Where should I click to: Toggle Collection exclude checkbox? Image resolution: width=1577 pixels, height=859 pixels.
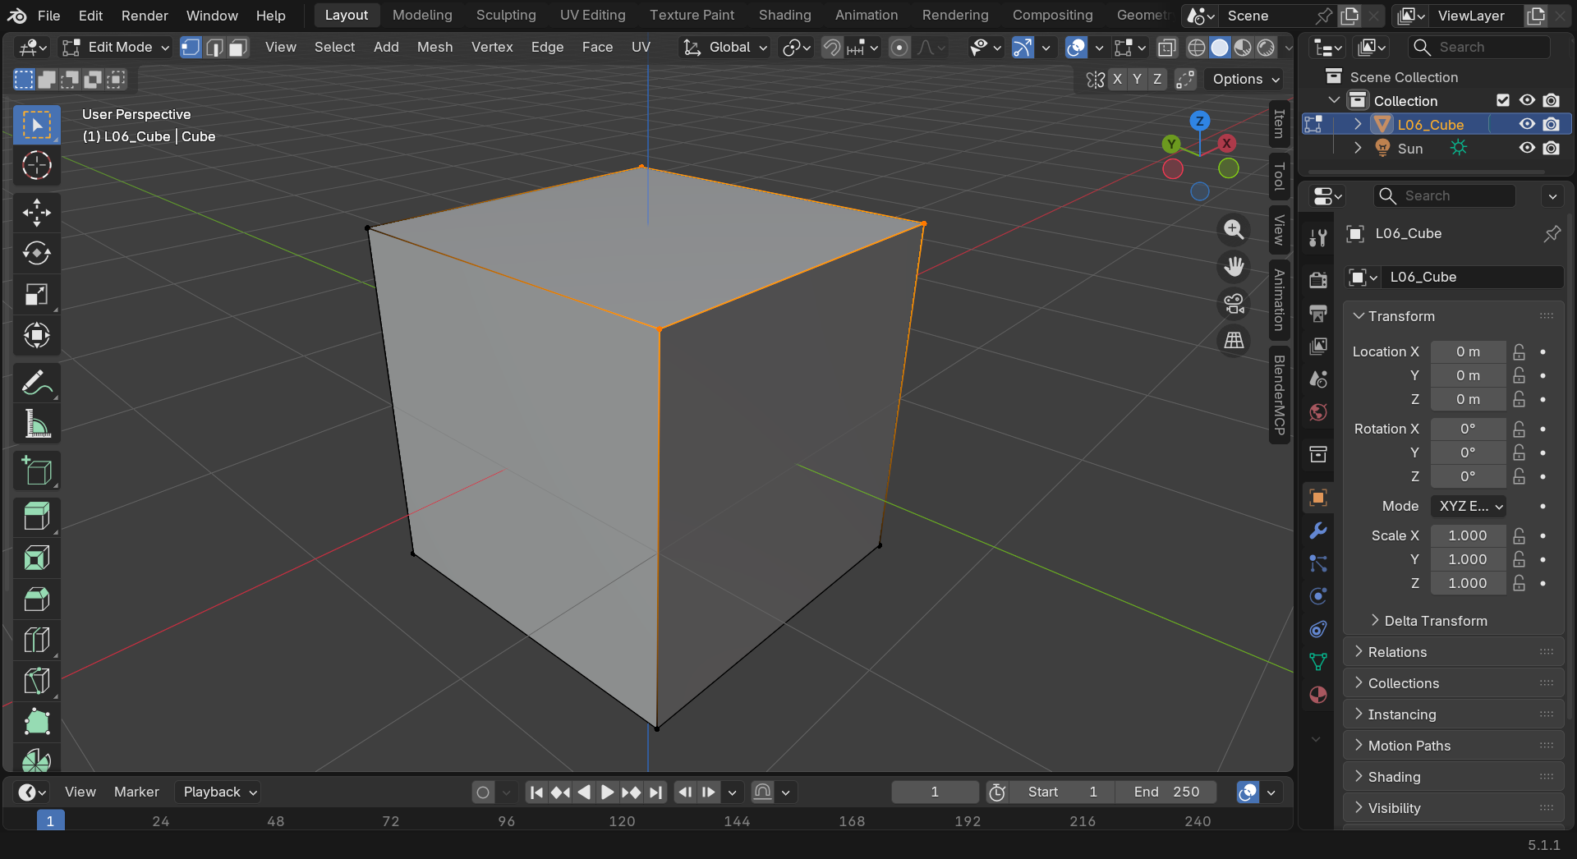click(1503, 100)
